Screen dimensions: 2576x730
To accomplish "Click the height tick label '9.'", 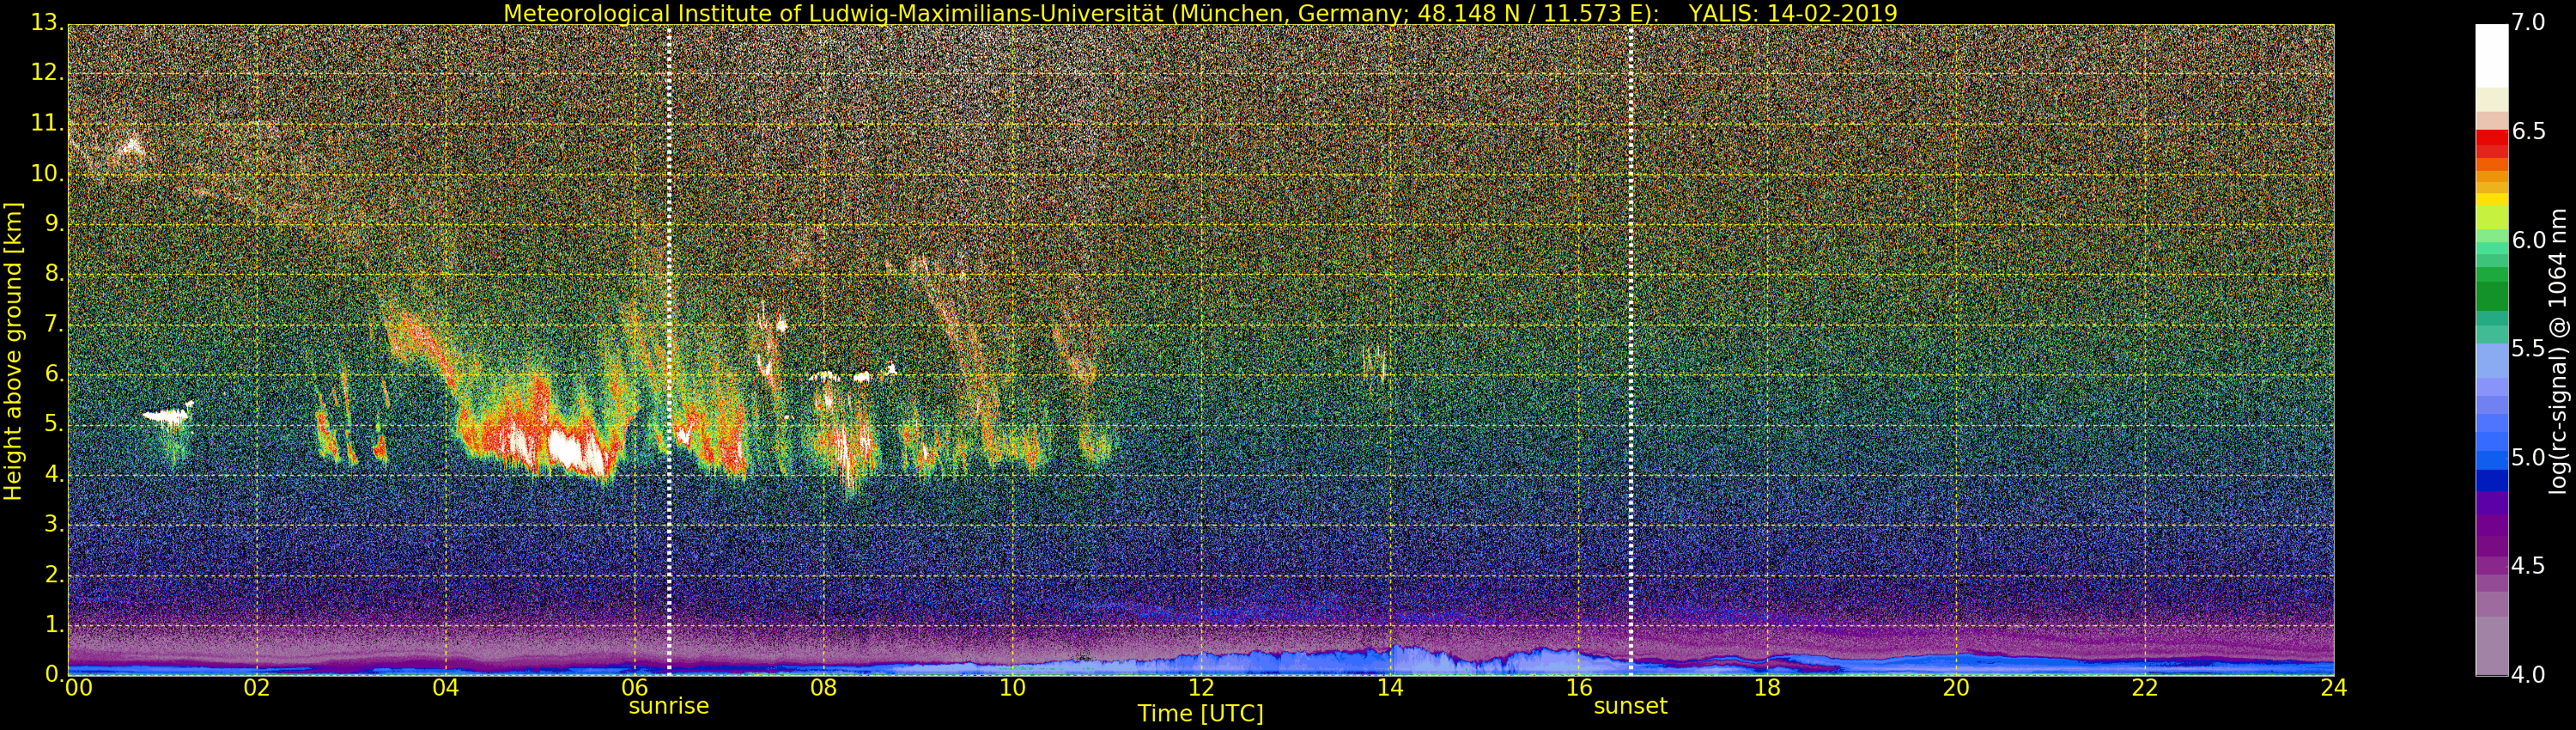I will coord(54,224).
